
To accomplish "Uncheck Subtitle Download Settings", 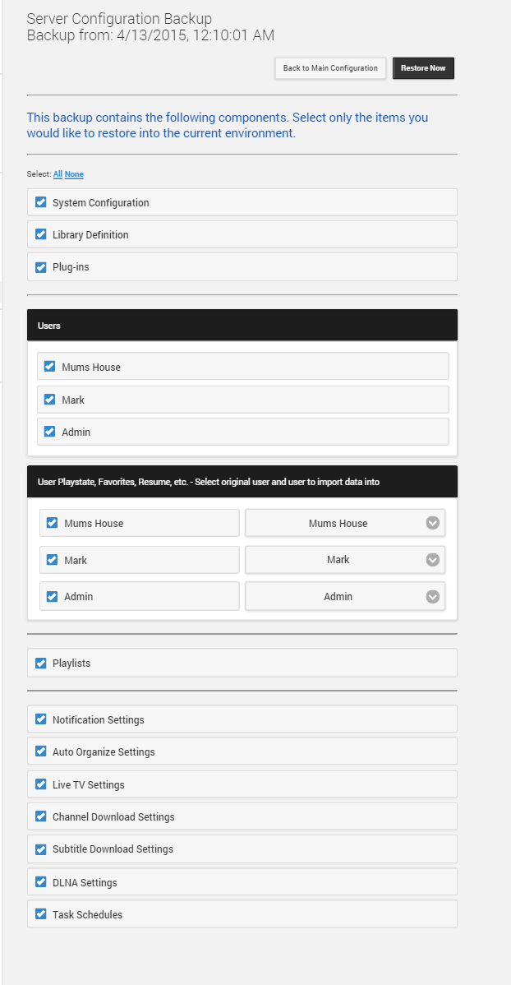I will coord(41,849).
